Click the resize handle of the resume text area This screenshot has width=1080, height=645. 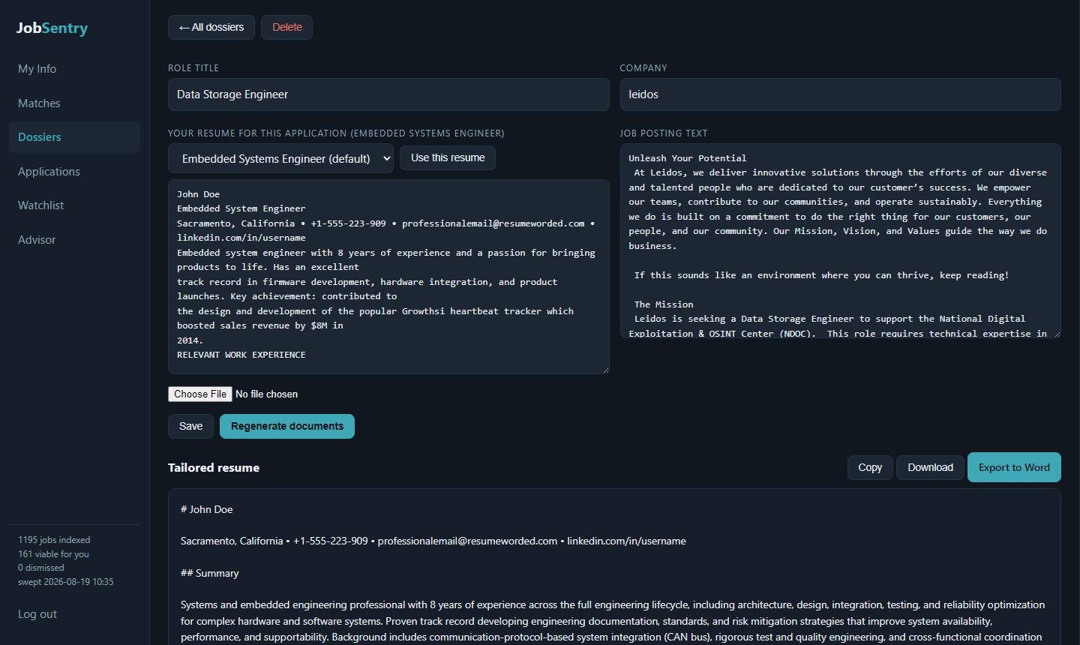pos(604,369)
